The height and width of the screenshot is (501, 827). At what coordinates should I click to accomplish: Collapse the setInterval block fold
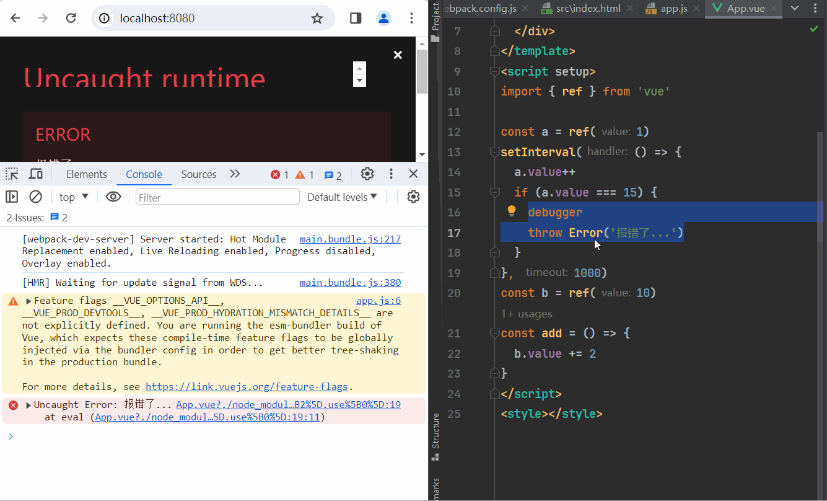click(x=494, y=152)
